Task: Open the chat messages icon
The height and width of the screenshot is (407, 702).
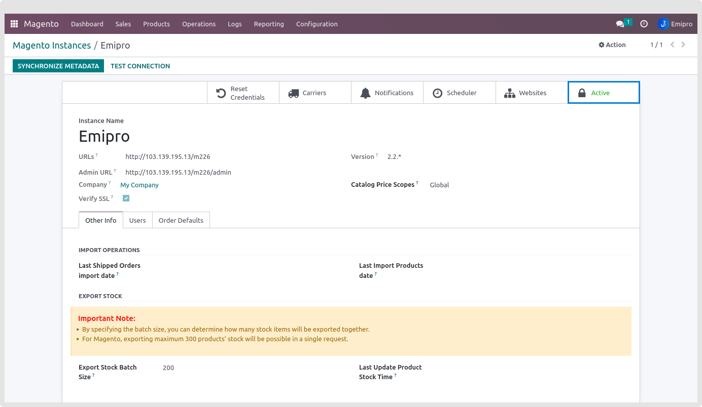Action: click(620, 24)
